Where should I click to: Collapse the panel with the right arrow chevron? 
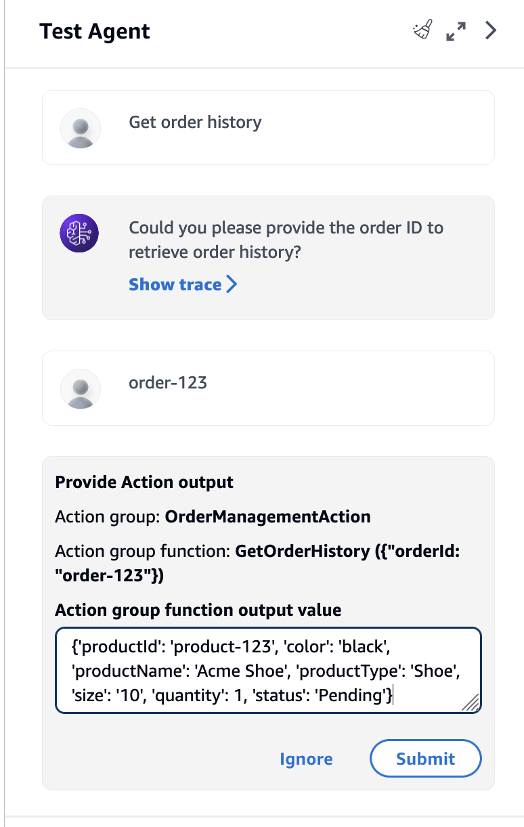(490, 30)
